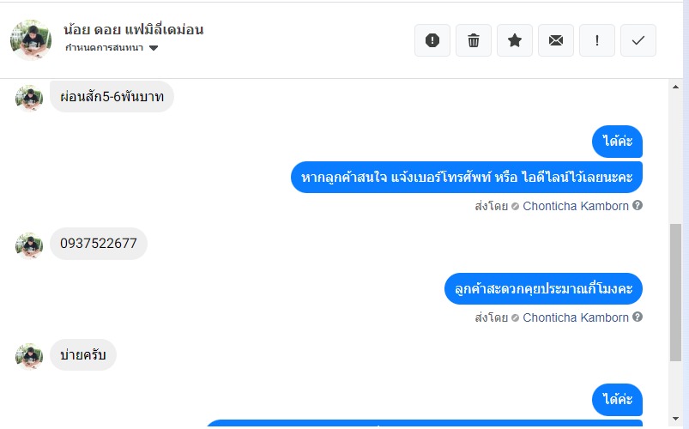
Task: Expand the กำหนดการสนทนา dropdown arrow
Action: tap(154, 48)
